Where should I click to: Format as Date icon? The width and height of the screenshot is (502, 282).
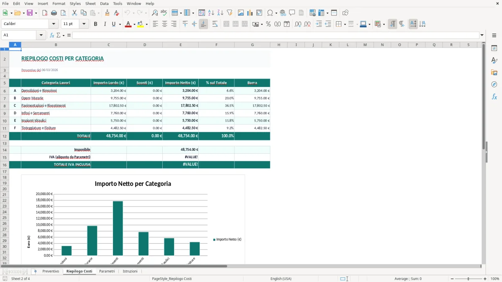tap(287, 24)
